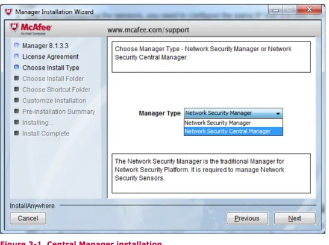
Task: Select the Choose Shortcut Folder step
Action: (x=56, y=90)
